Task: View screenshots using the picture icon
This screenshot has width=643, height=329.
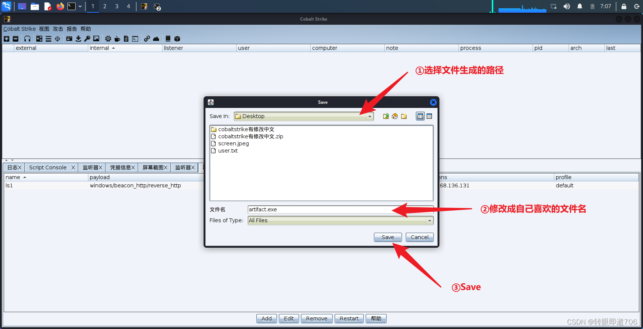Action: click(x=96, y=39)
